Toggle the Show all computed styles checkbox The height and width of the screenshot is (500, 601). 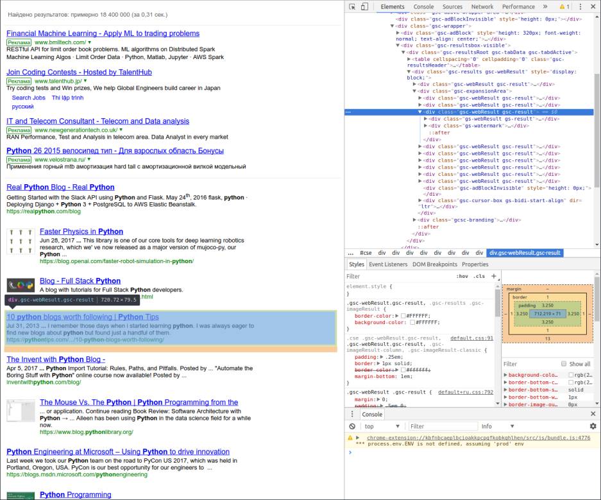click(563, 363)
